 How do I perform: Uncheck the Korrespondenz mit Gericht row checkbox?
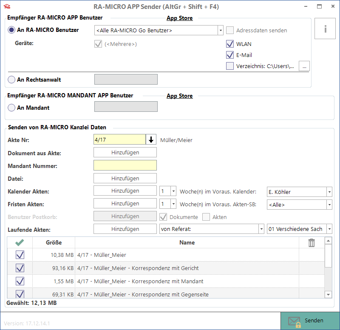coord(20,268)
